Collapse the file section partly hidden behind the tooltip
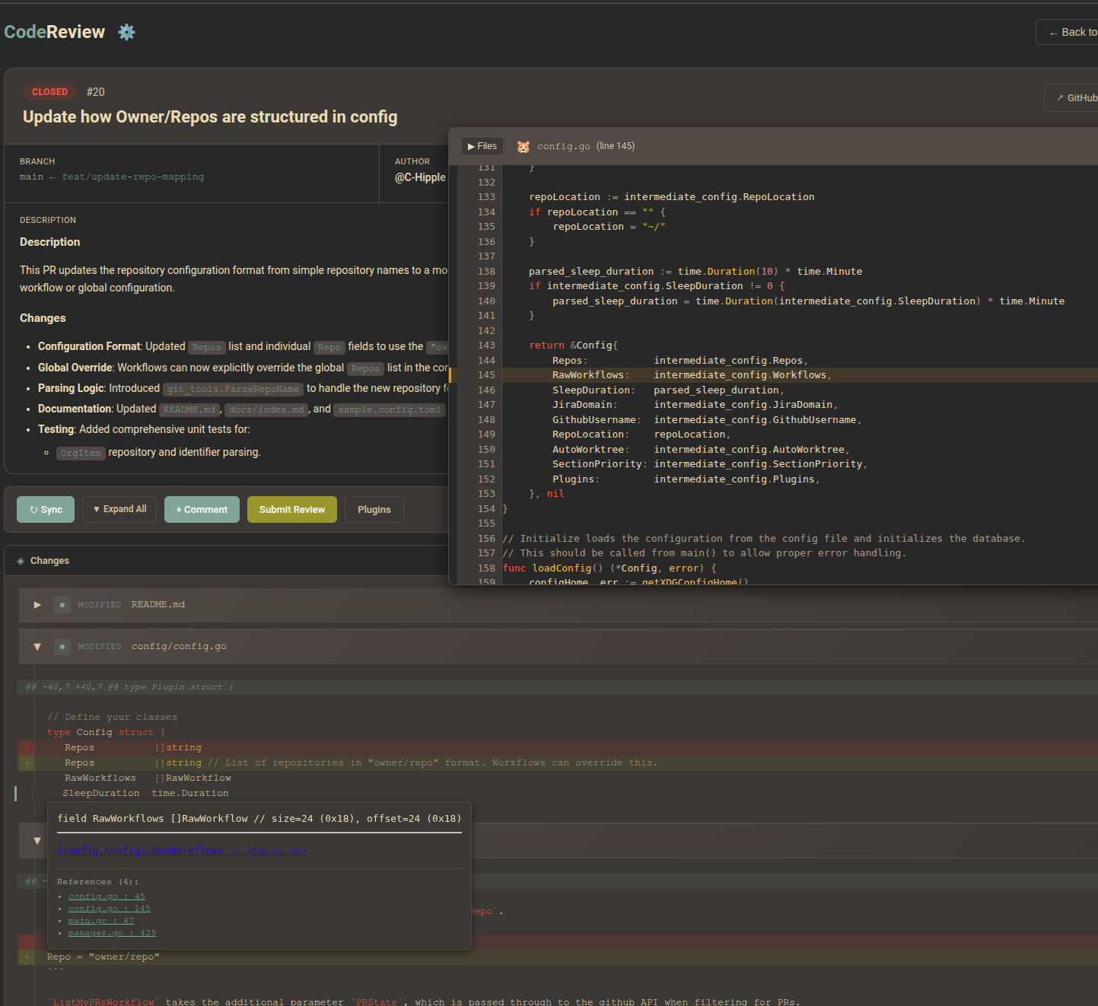Image resolution: width=1098 pixels, height=1006 pixels. click(x=37, y=841)
